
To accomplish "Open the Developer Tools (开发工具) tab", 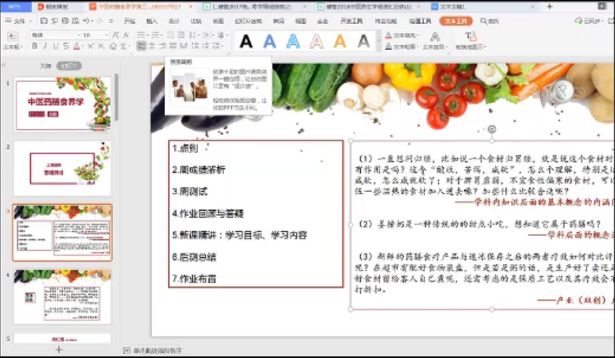I will coord(351,21).
